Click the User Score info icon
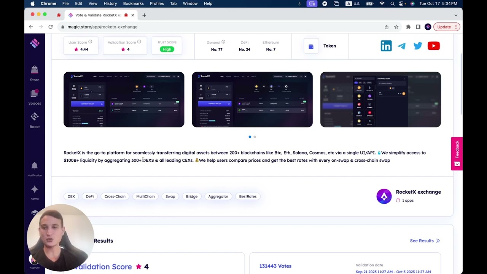 click(90, 42)
